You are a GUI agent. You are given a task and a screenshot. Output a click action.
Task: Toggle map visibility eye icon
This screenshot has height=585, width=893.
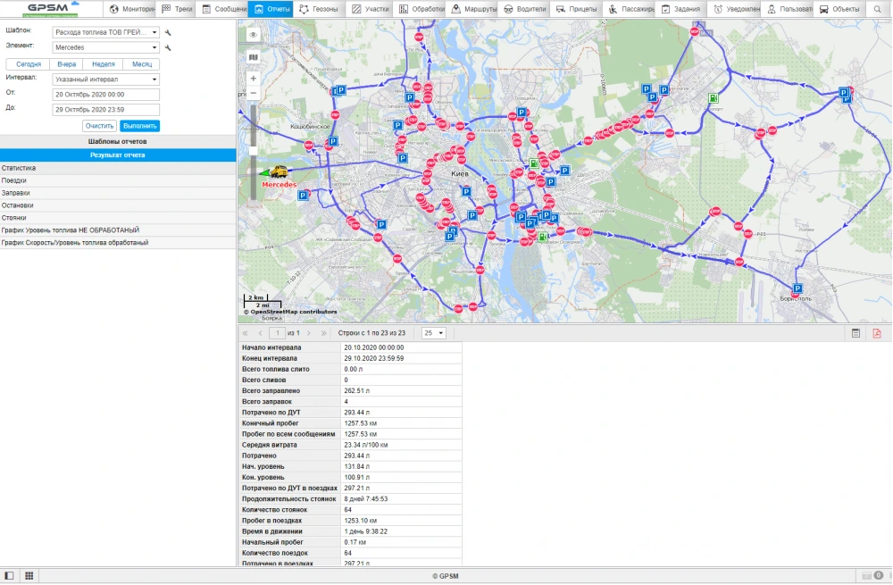point(254,35)
